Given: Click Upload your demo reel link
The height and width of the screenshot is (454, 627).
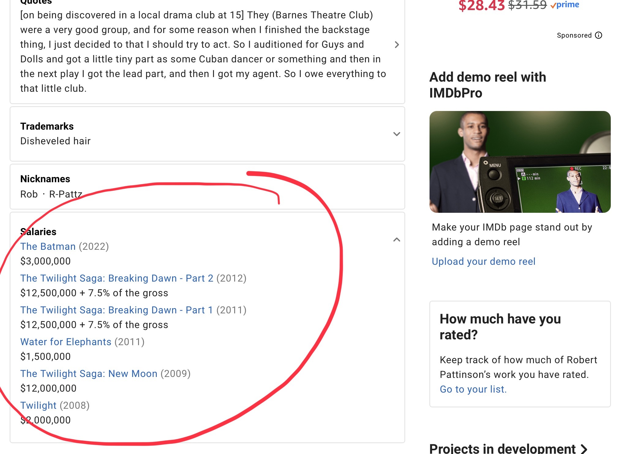Looking at the screenshot, I should pos(483,261).
